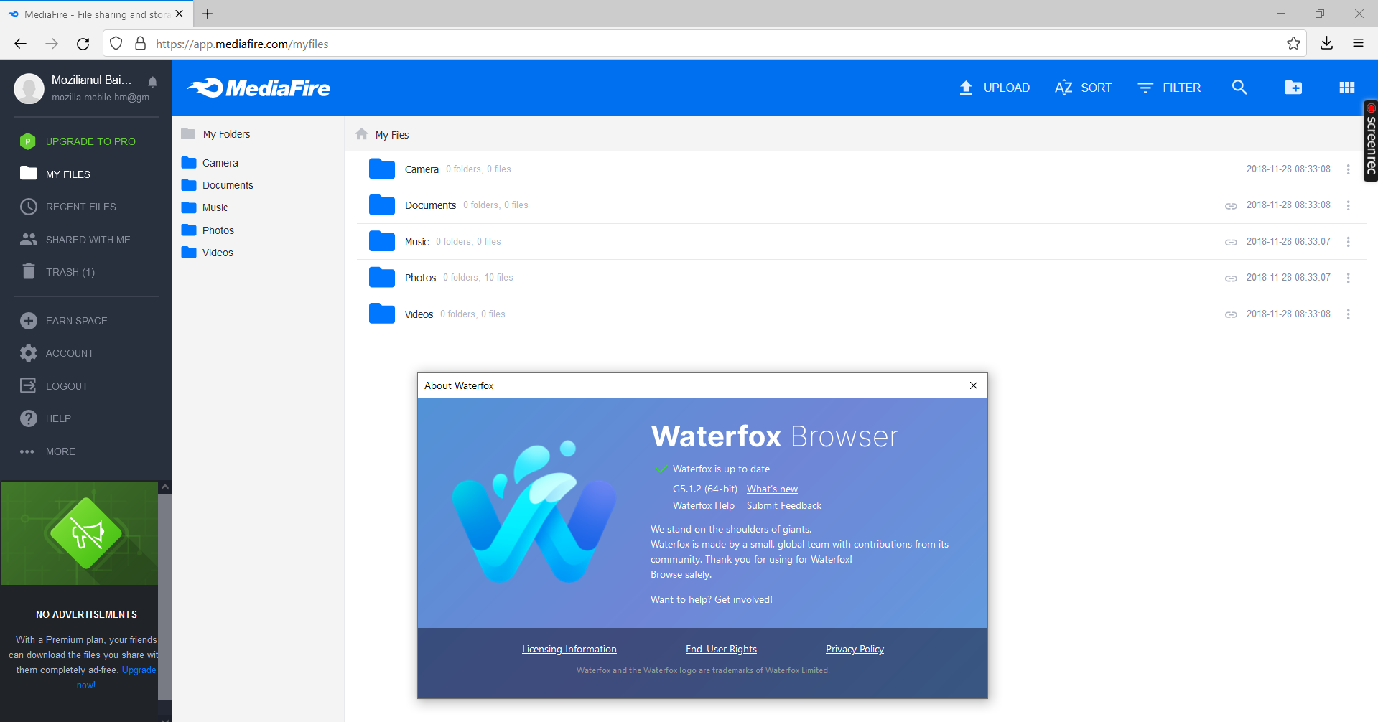Click the Shared With Me icon
Viewport: 1378px width, 722px height.
pyautogui.click(x=29, y=239)
